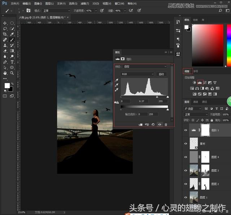Toggle visibility of 图层 4
This screenshot has height=215, width=231.
[x=186, y=157]
